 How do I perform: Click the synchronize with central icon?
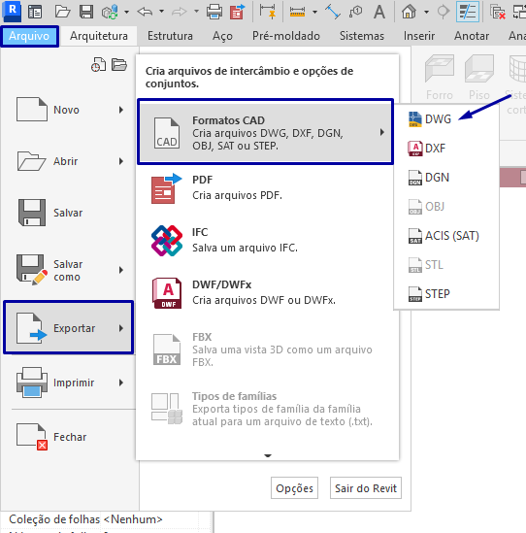(x=110, y=13)
